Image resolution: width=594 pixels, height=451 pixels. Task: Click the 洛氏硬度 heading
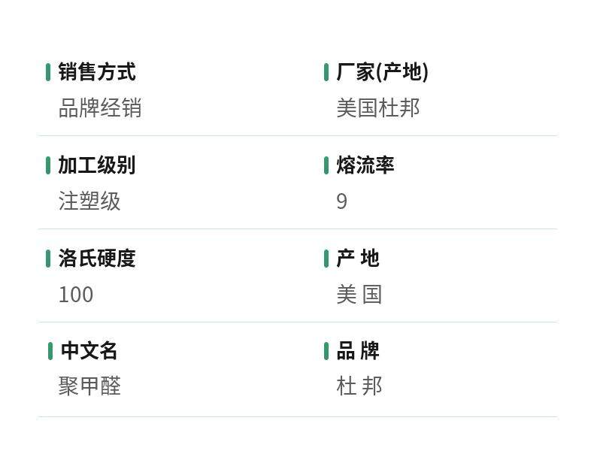(x=97, y=259)
